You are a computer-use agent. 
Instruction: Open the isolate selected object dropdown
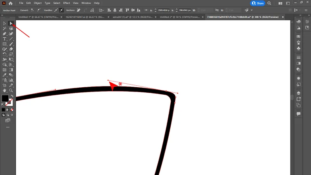click(x=101, y=10)
